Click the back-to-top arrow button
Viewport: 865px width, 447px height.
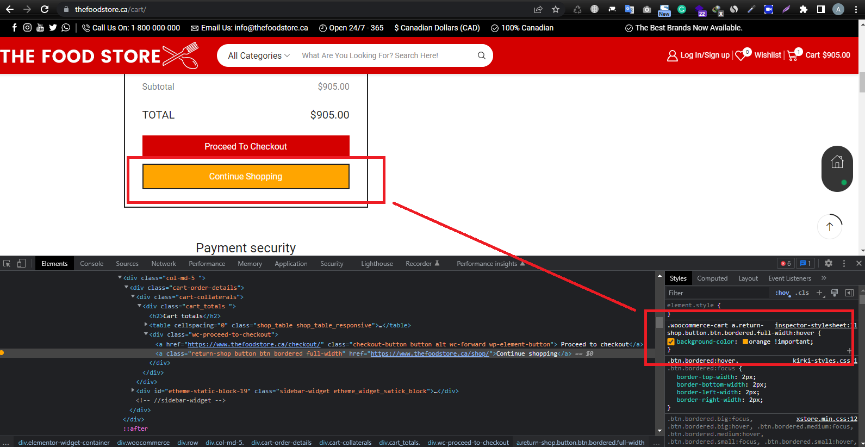pyautogui.click(x=830, y=226)
